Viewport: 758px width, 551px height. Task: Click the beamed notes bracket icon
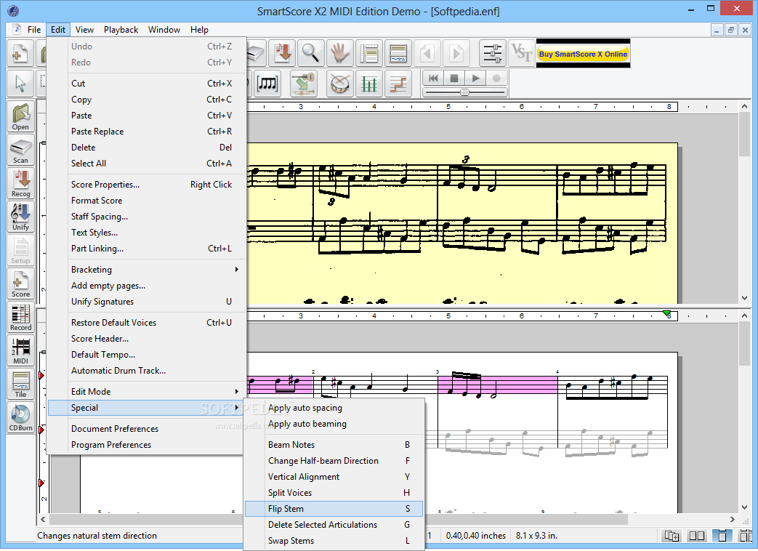[267, 83]
